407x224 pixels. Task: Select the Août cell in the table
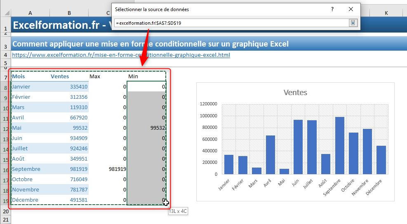[x=30, y=159]
